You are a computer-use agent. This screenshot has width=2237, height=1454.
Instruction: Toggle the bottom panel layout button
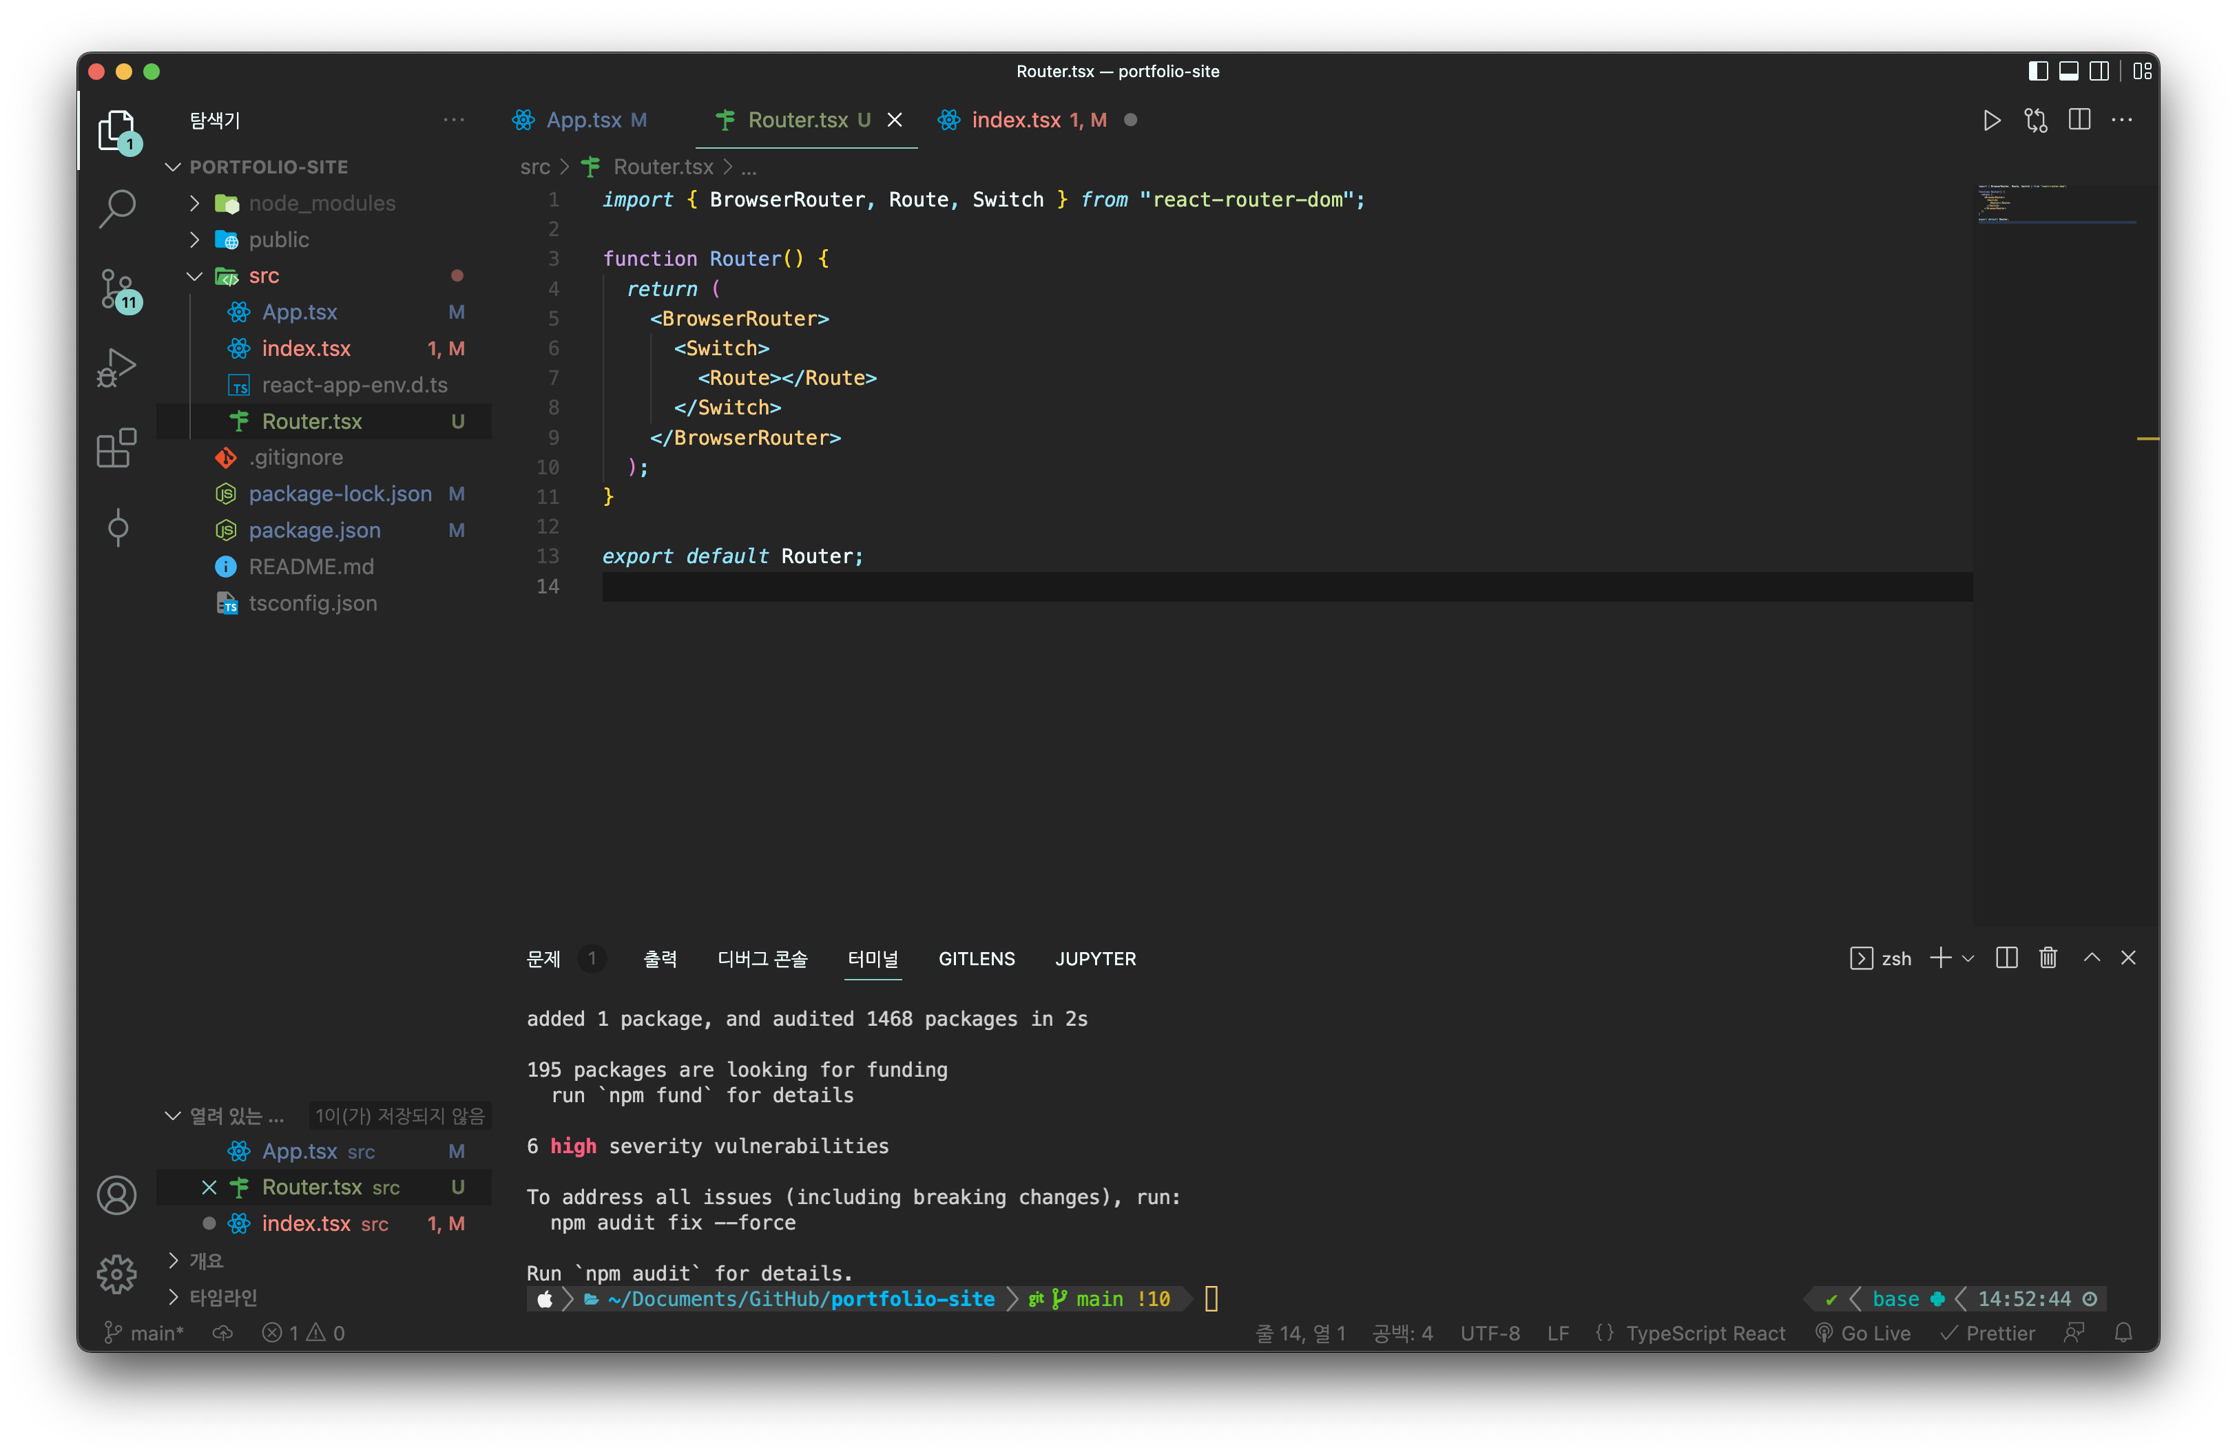pyautogui.click(x=2068, y=72)
